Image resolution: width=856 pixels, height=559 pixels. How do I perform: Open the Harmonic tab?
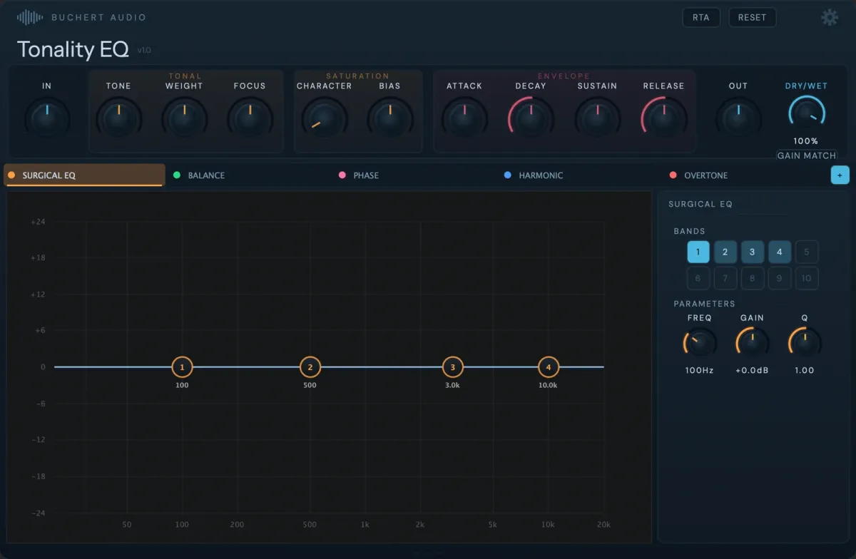tap(540, 175)
